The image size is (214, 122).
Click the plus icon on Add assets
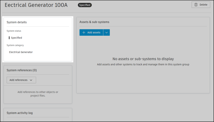(84, 32)
